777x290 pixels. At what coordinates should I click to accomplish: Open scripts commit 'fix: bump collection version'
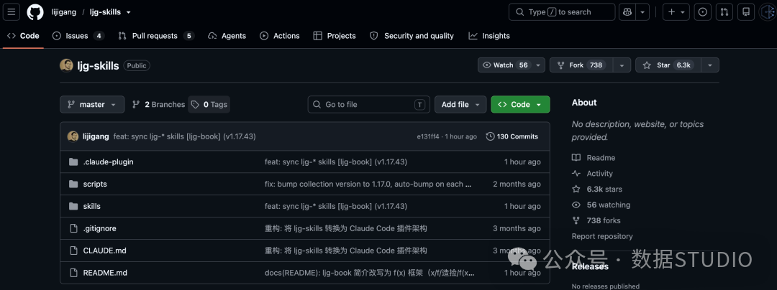point(368,184)
